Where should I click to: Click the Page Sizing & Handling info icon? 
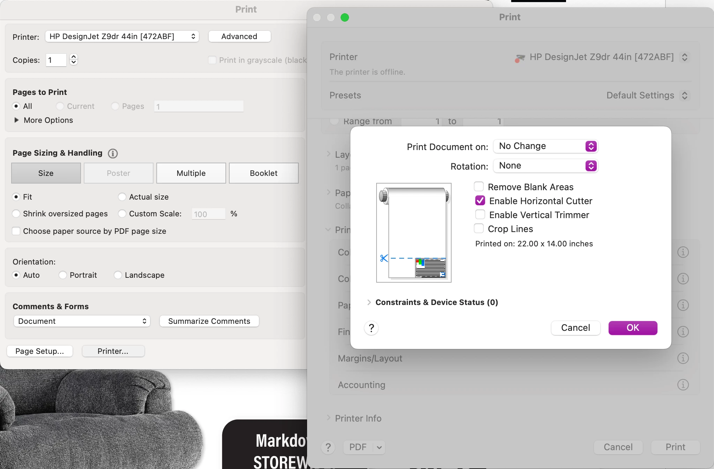113,153
